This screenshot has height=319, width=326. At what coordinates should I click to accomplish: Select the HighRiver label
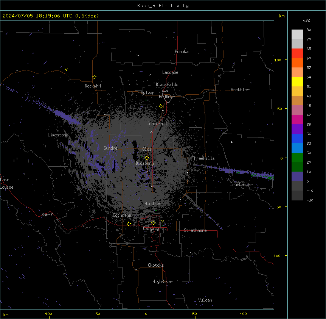pos(163,281)
